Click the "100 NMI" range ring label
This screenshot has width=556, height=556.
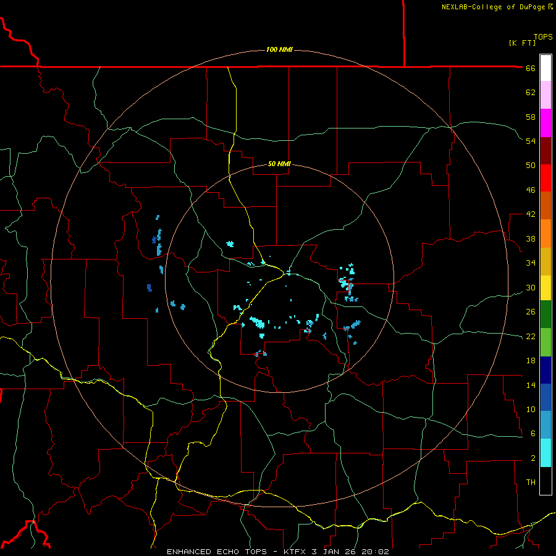[x=279, y=49]
